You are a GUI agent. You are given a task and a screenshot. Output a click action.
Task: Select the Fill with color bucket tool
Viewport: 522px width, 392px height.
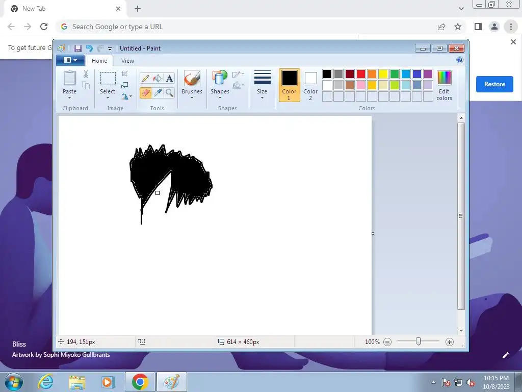(157, 78)
